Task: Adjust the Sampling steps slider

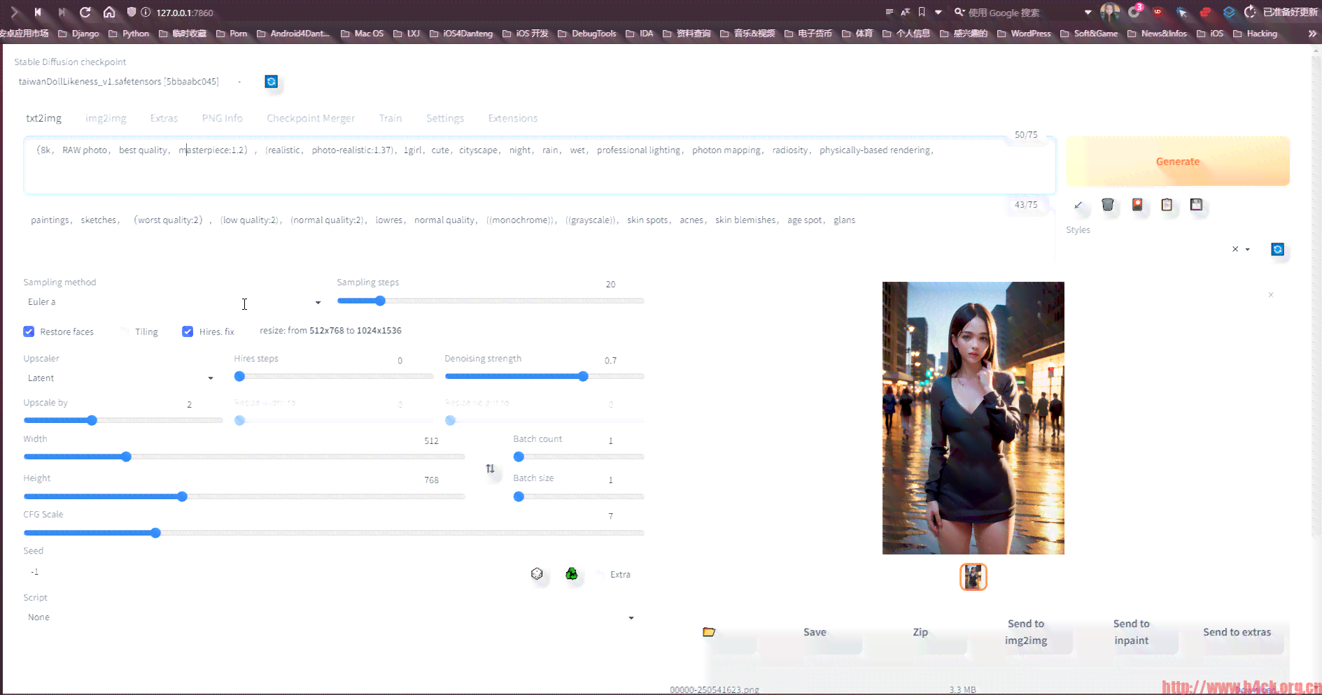Action: (491, 301)
